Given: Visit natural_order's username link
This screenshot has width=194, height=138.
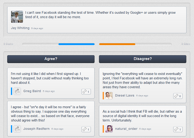Looking at the screenshot, I should [126, 129].
